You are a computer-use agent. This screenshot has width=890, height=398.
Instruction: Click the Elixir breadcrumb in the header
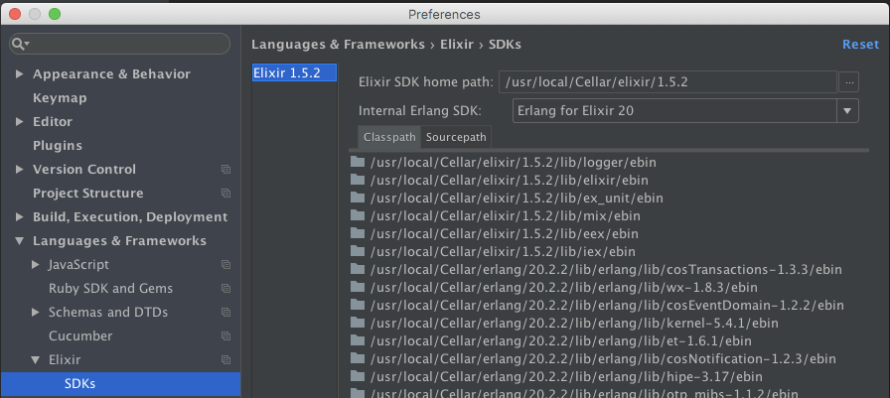(457, 45)
